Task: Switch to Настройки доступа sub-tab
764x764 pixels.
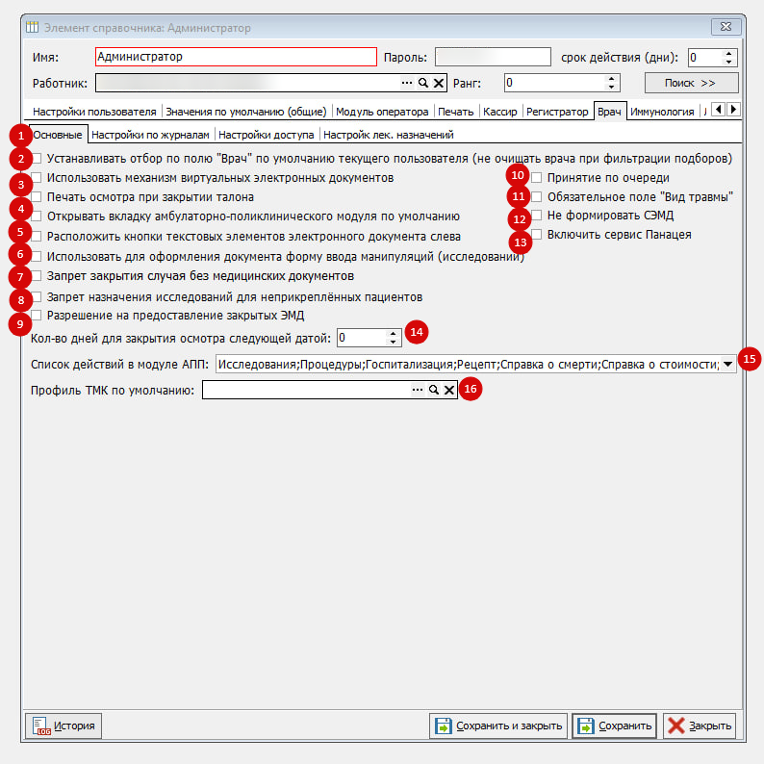Action: pyautogui.click(x=266, y=135)
